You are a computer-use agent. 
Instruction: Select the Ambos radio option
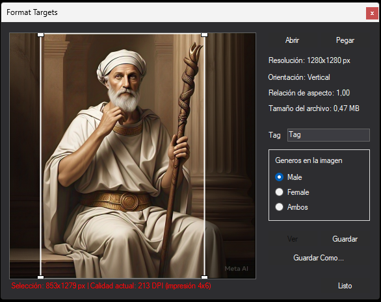pyautogui.click(x=291, y=207)
